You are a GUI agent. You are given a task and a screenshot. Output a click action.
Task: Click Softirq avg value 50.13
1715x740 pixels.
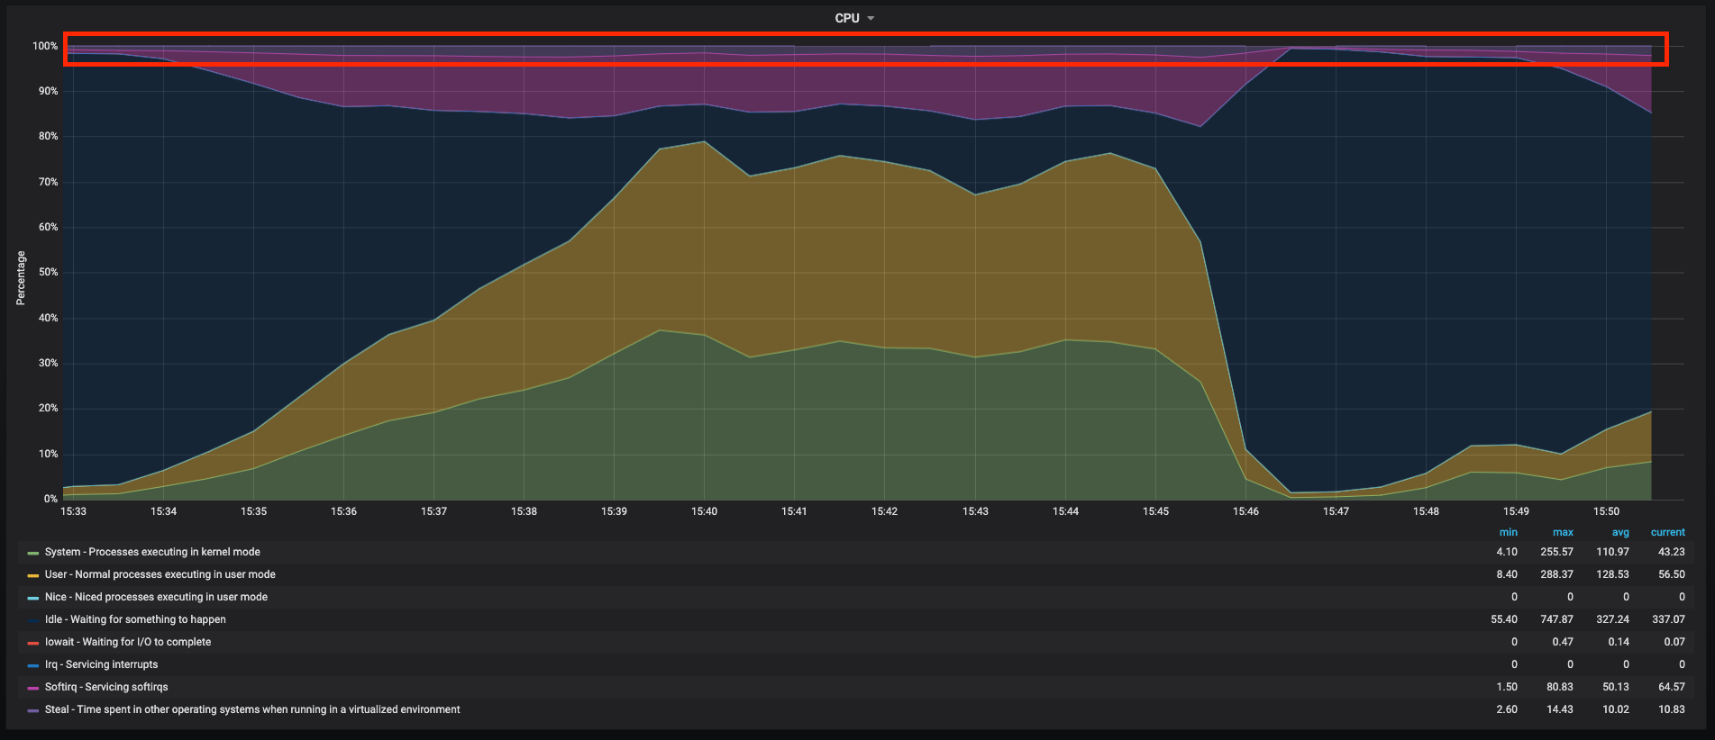pyautogui.click(x=1616, y=687)
